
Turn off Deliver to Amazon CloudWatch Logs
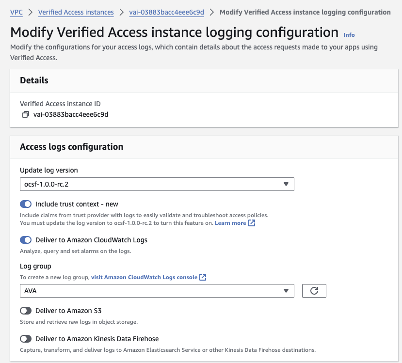[26, 240]
